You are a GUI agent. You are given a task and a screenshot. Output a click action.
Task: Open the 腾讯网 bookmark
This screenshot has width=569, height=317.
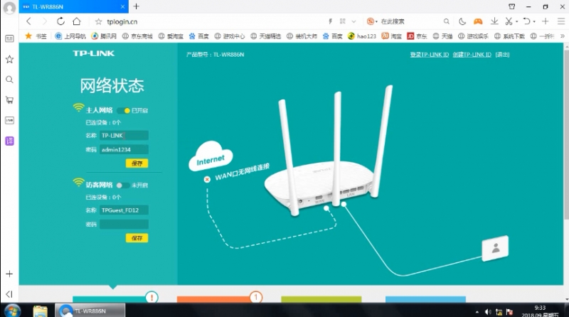click(104, 36)
